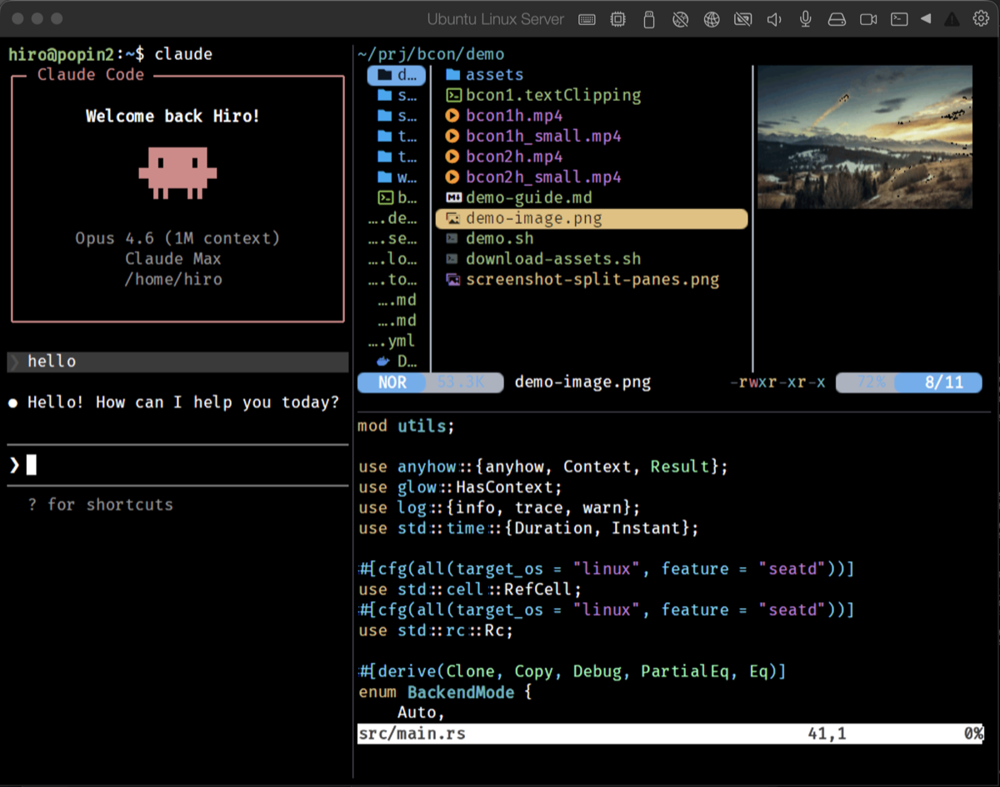Select the ….to… entry in parent pane

(392, 279)
